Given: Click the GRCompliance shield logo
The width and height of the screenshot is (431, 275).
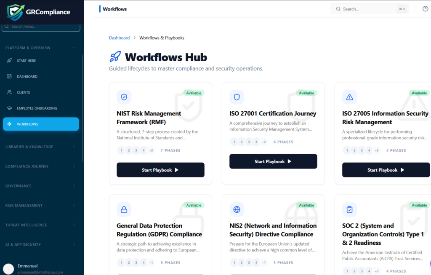Looking at the screenshot, I should (16, 12).
